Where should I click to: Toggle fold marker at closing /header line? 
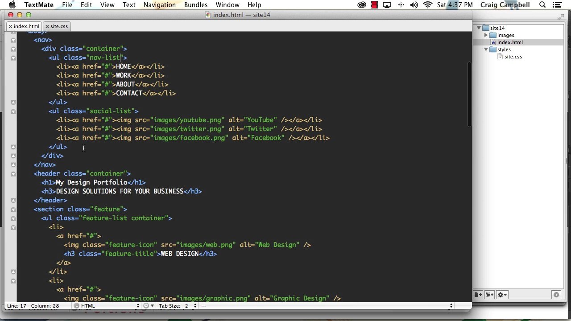click(13, 200)
